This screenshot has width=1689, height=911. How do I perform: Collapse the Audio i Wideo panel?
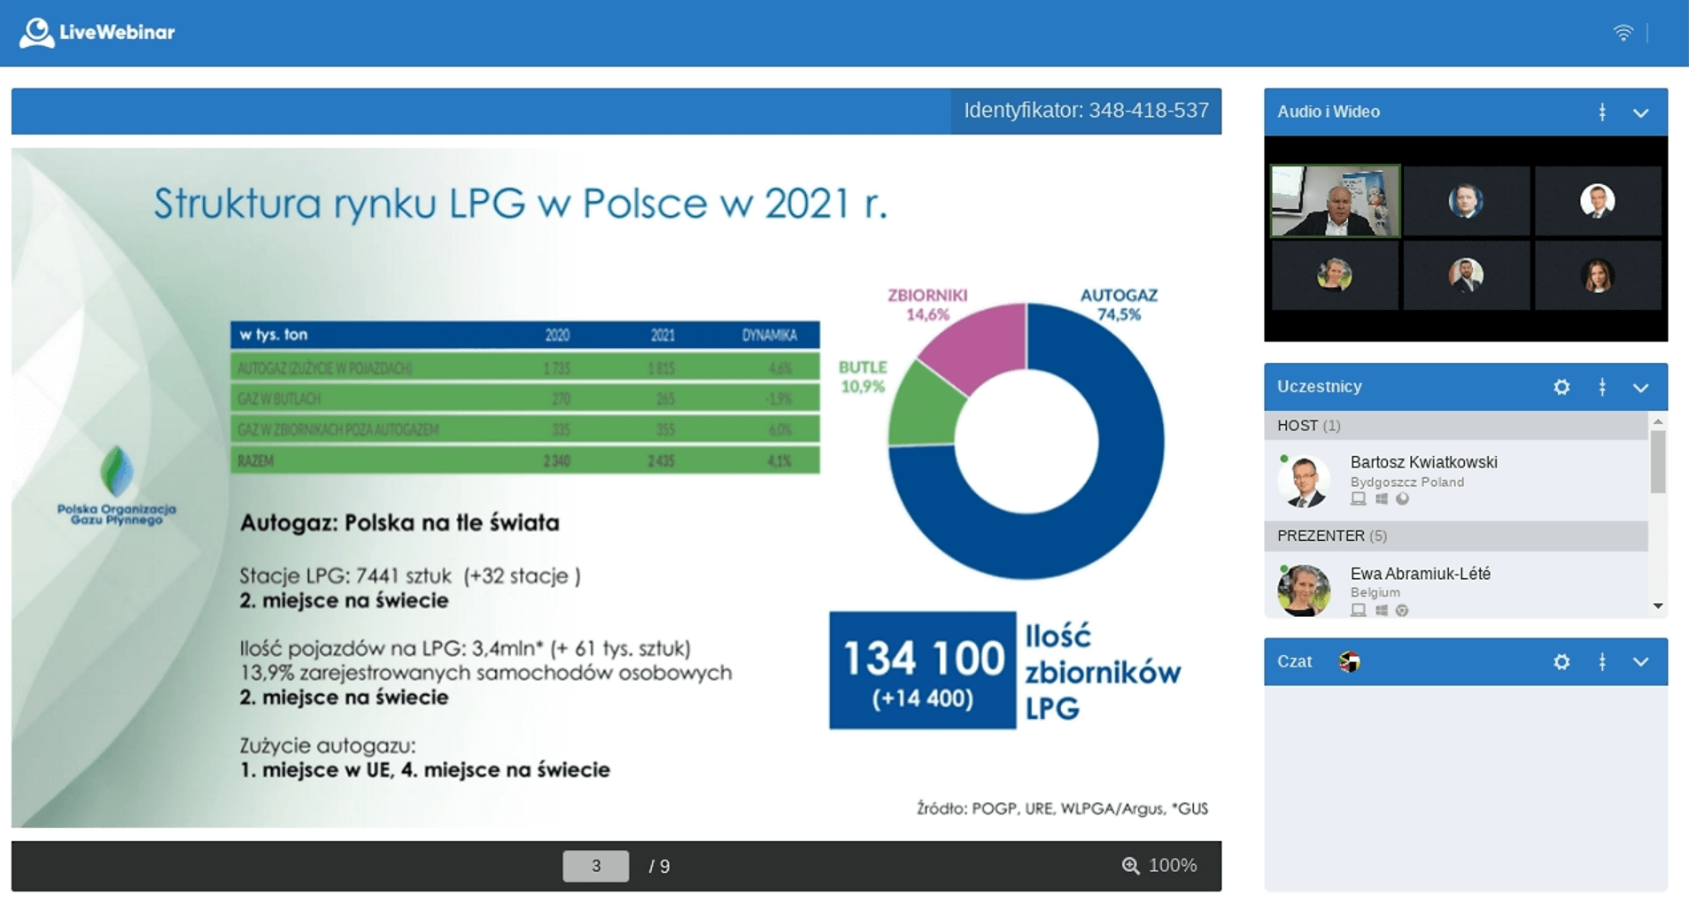click(x=1640, y=113)
